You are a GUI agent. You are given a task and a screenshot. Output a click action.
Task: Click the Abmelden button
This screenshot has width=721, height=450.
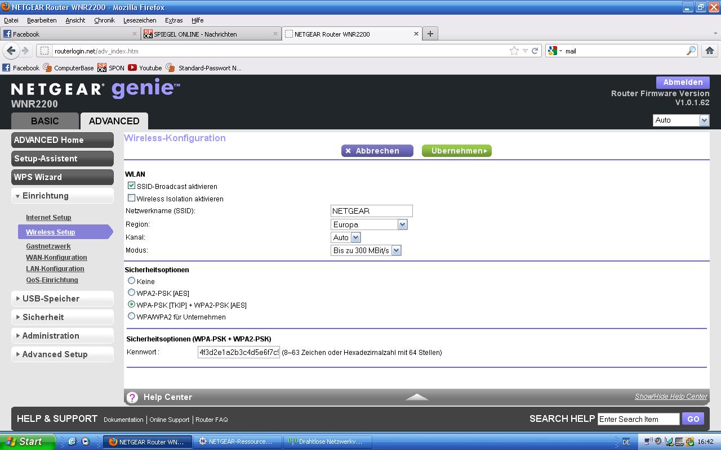pyautogui.click(x=683, y=82)
